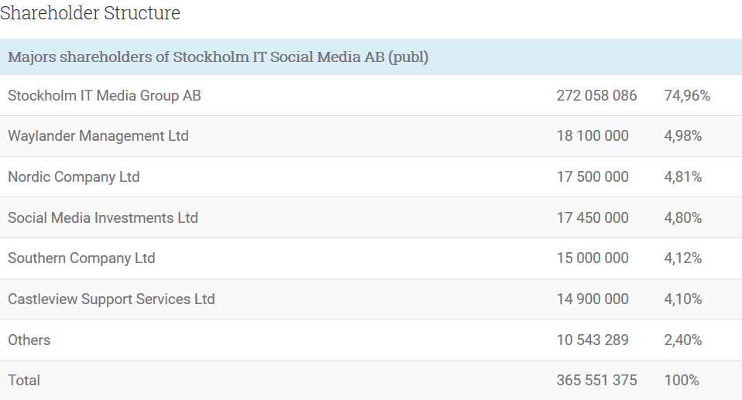Screen dimensions: 742x400
Task: Click the Total row label
Action: [x=24, y=381]
